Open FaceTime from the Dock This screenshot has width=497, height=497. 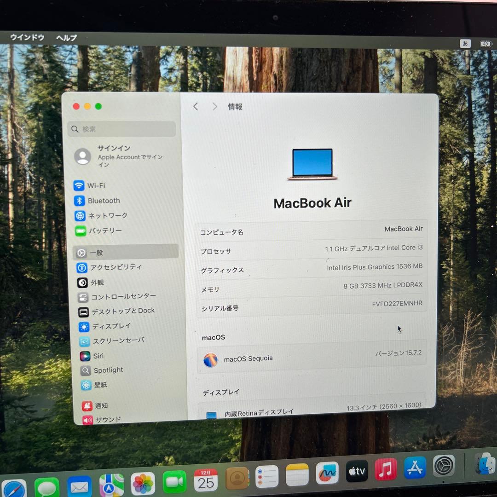174,482
